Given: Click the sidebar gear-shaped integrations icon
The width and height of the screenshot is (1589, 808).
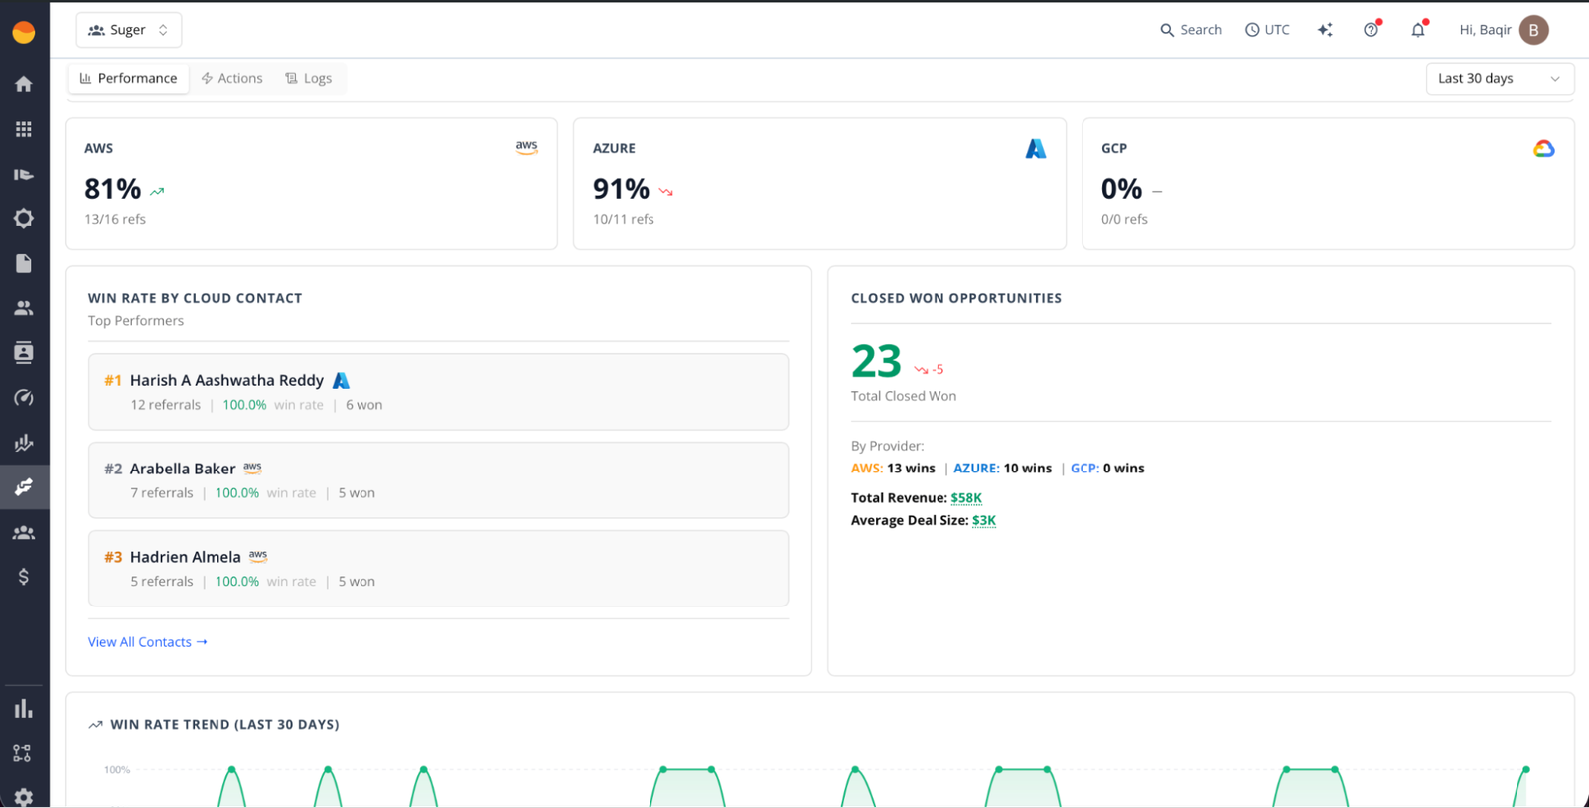Looking at the screenshot, I should tap(24, 218).
